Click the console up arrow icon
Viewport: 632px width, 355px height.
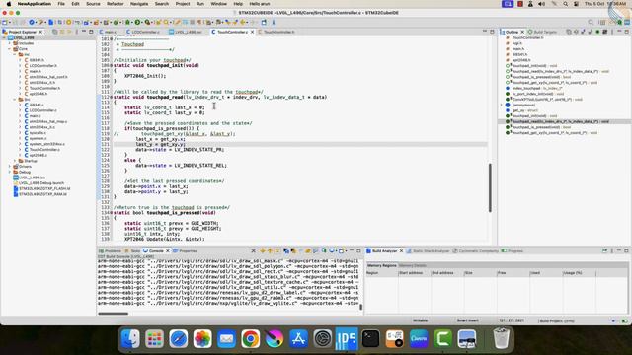pos(270,250)
